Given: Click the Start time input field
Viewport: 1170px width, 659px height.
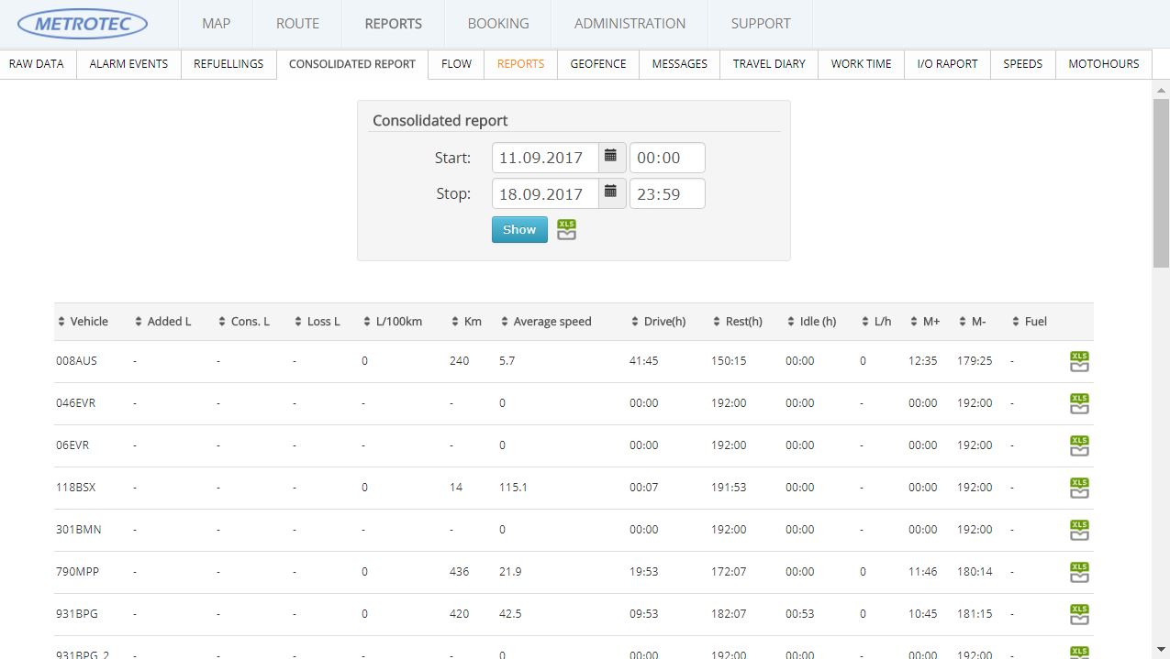Looking at the screenshot, I should [667, 158].
